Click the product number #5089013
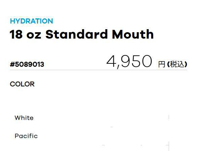This screenshot has height=151, width=202. coord(27,64)
